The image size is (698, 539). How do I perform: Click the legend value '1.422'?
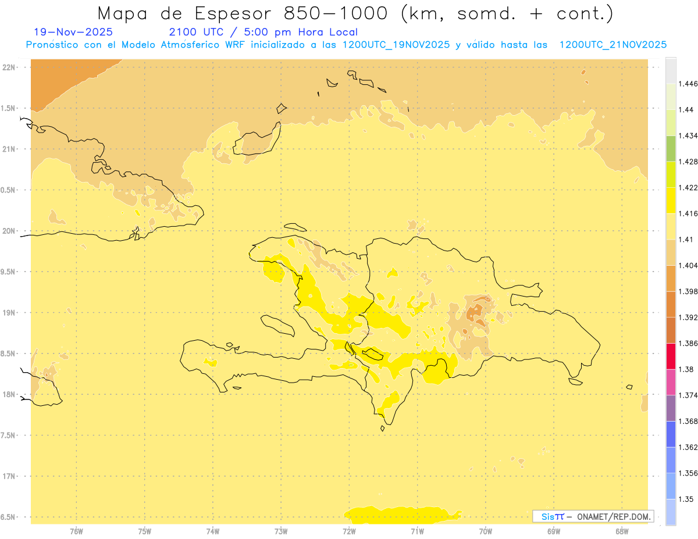[x=689, y=188]
